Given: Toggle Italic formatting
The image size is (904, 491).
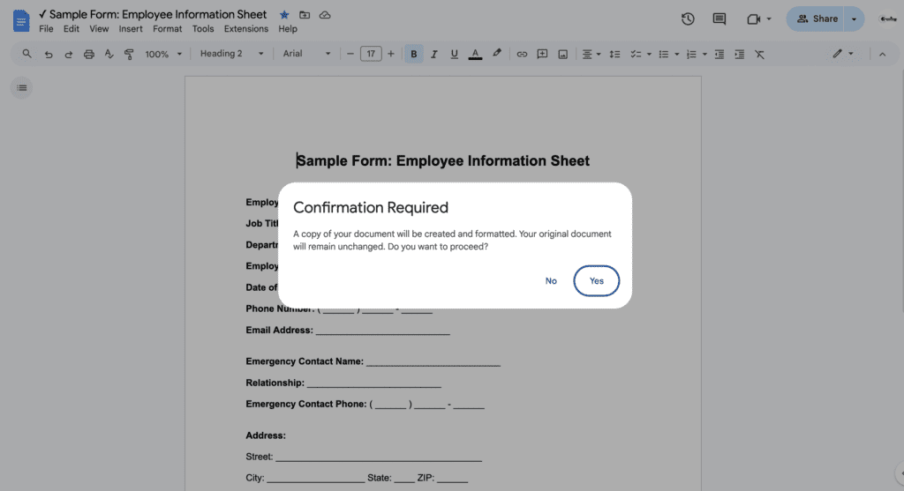Looking at the screenshot, I should pyautogui.click(x=434, y=54).
